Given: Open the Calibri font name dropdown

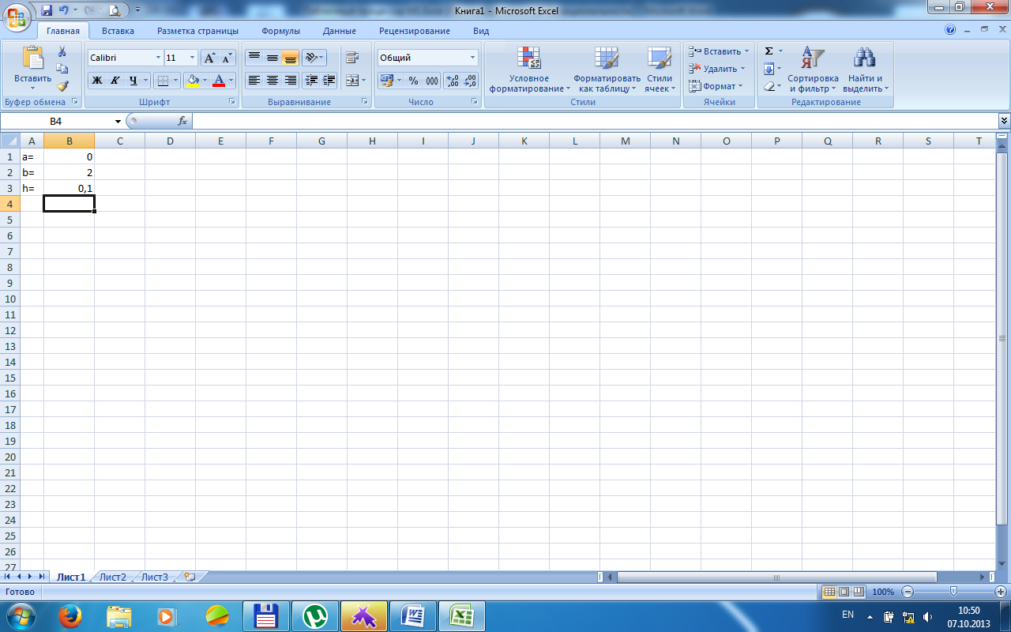Looking at the screenshot, I should coord(158,58).
